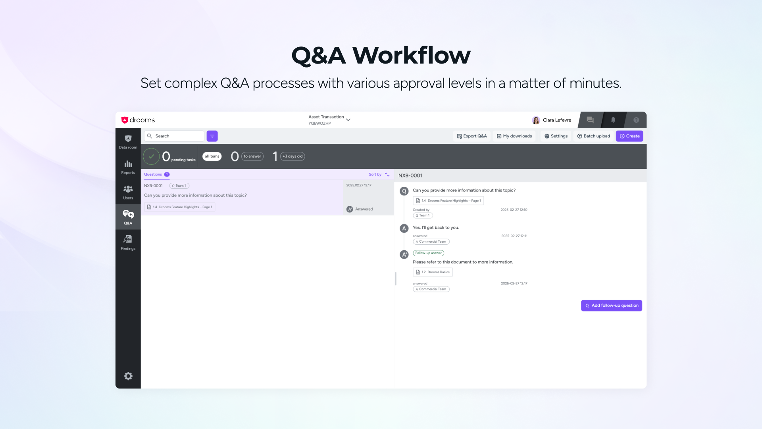Screen dimensions: 762x429
Task: Toggle the 'all items' filter pill
Action: point(212,156)
